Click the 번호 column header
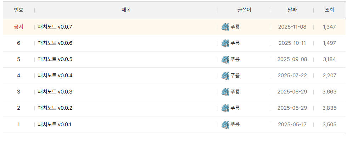 point(18,10)
